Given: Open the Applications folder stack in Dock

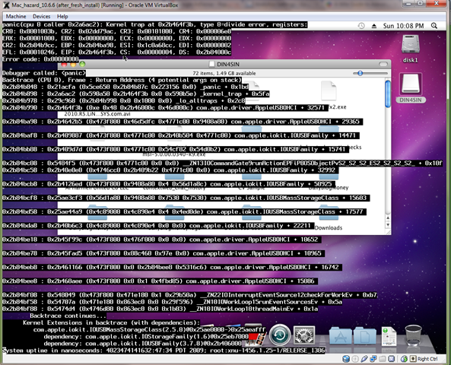Looking at the screenshot, I should [x=340, y=335].
